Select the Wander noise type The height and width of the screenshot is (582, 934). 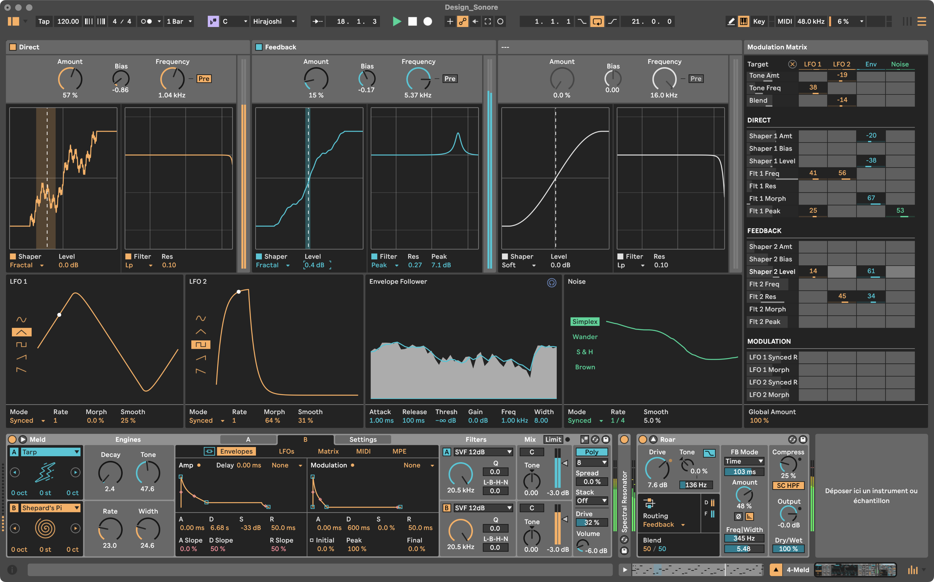585,337
